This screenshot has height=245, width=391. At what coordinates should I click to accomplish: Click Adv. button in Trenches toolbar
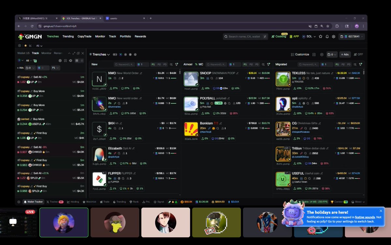(345, 54)
